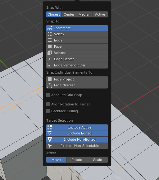
Task: Click the Edge Center snap icon
Action: click(x=50, y=59)
